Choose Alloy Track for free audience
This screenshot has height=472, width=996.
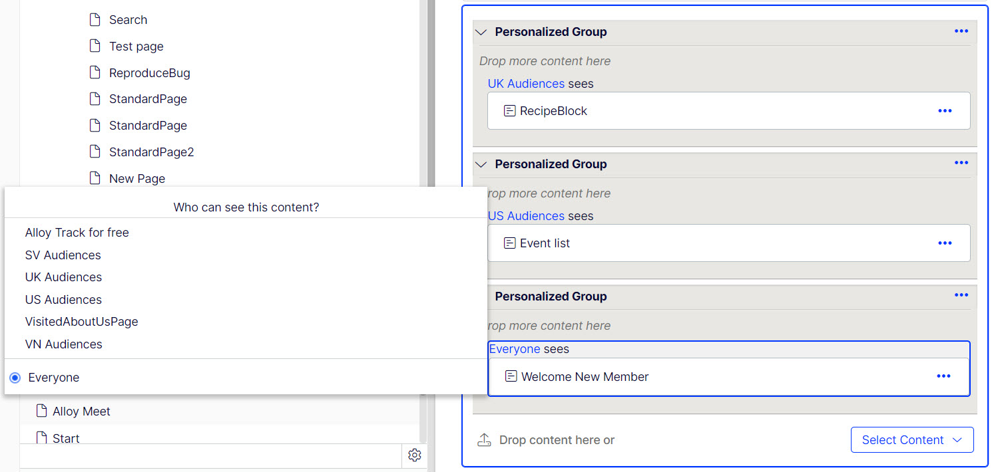coord(77,233)
